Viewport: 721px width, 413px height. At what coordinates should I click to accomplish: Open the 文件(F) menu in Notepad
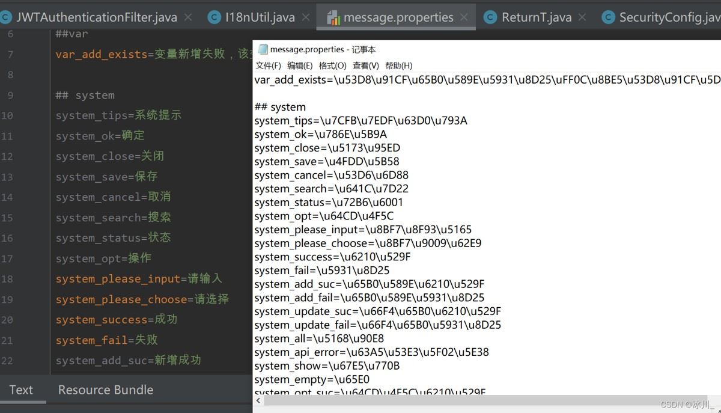[x=268, y=66]
